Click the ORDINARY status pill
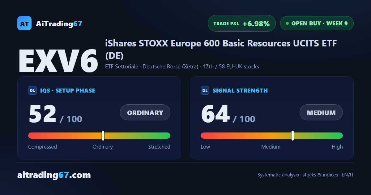 tap(145, 112)
